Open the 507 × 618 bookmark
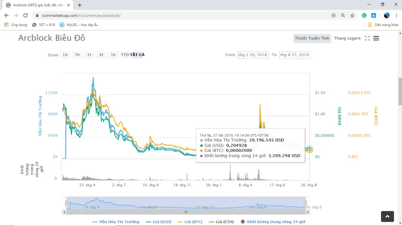Screen dimensions: 402x226 point(43,25)
